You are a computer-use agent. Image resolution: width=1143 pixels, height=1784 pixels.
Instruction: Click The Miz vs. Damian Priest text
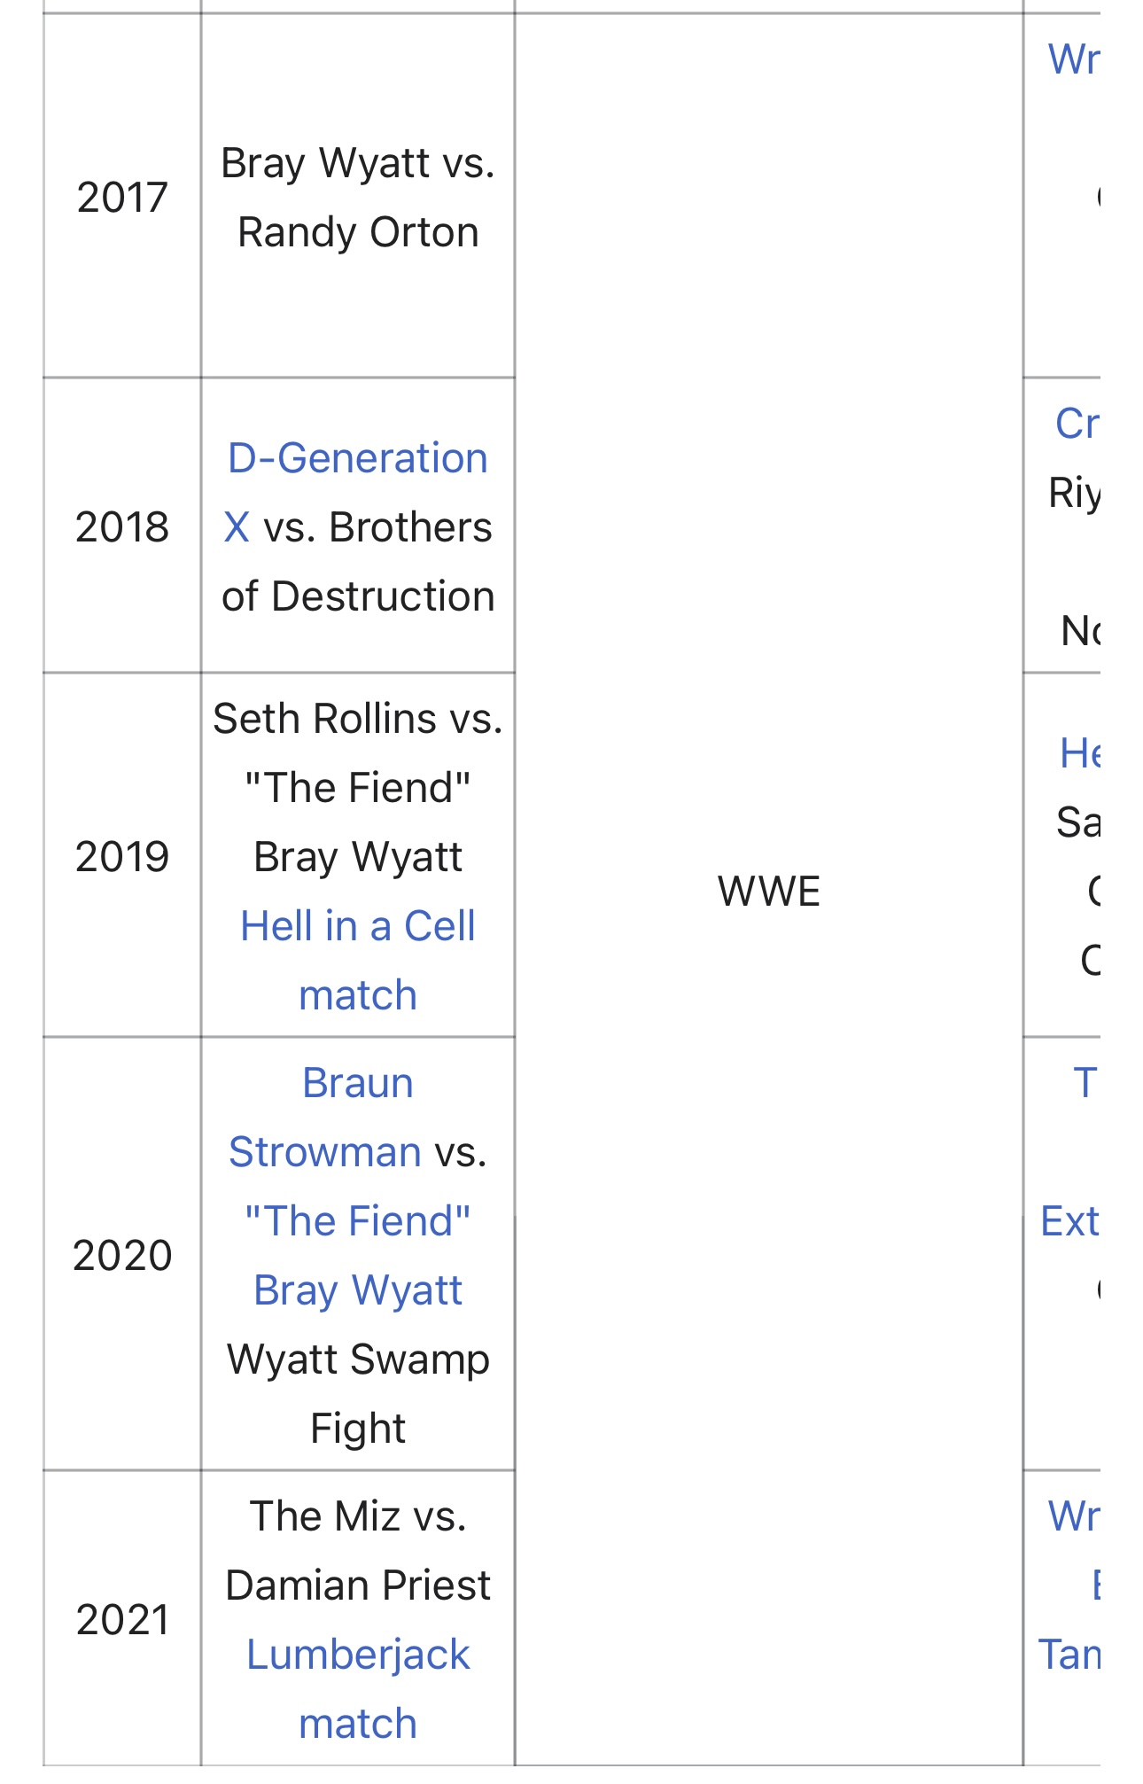point(358,1550)
